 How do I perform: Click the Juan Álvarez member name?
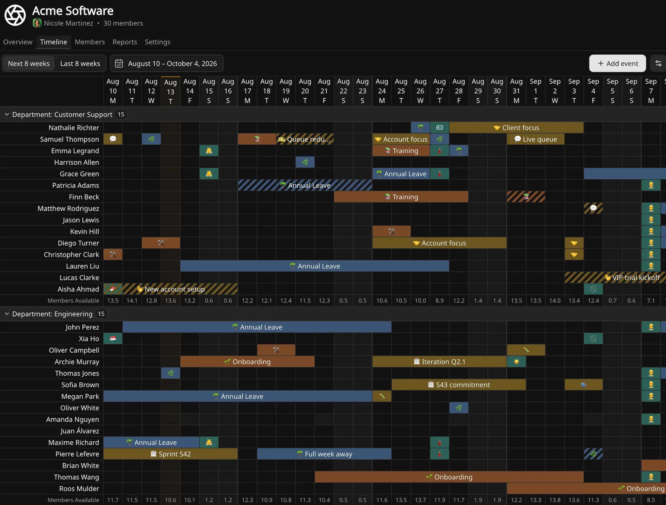click(x=80, y=431)
